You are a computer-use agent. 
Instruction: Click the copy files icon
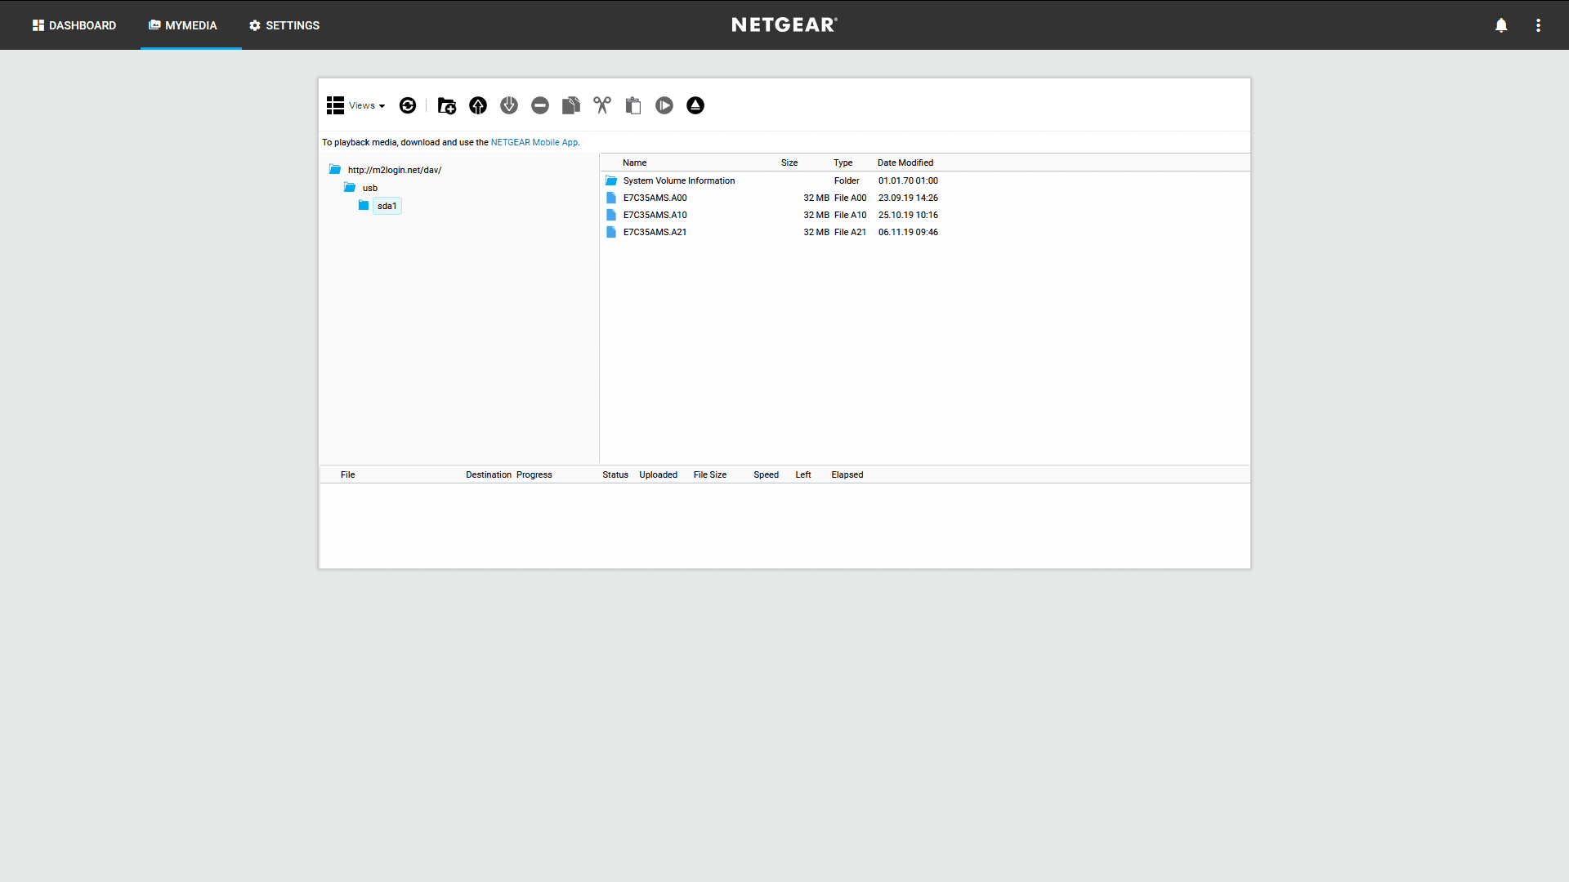coord(571,105)
